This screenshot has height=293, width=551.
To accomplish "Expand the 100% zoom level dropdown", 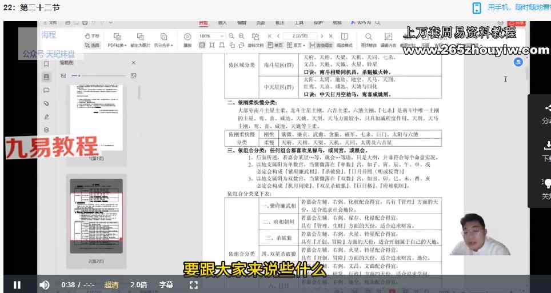I will click(x=221, y=36).
